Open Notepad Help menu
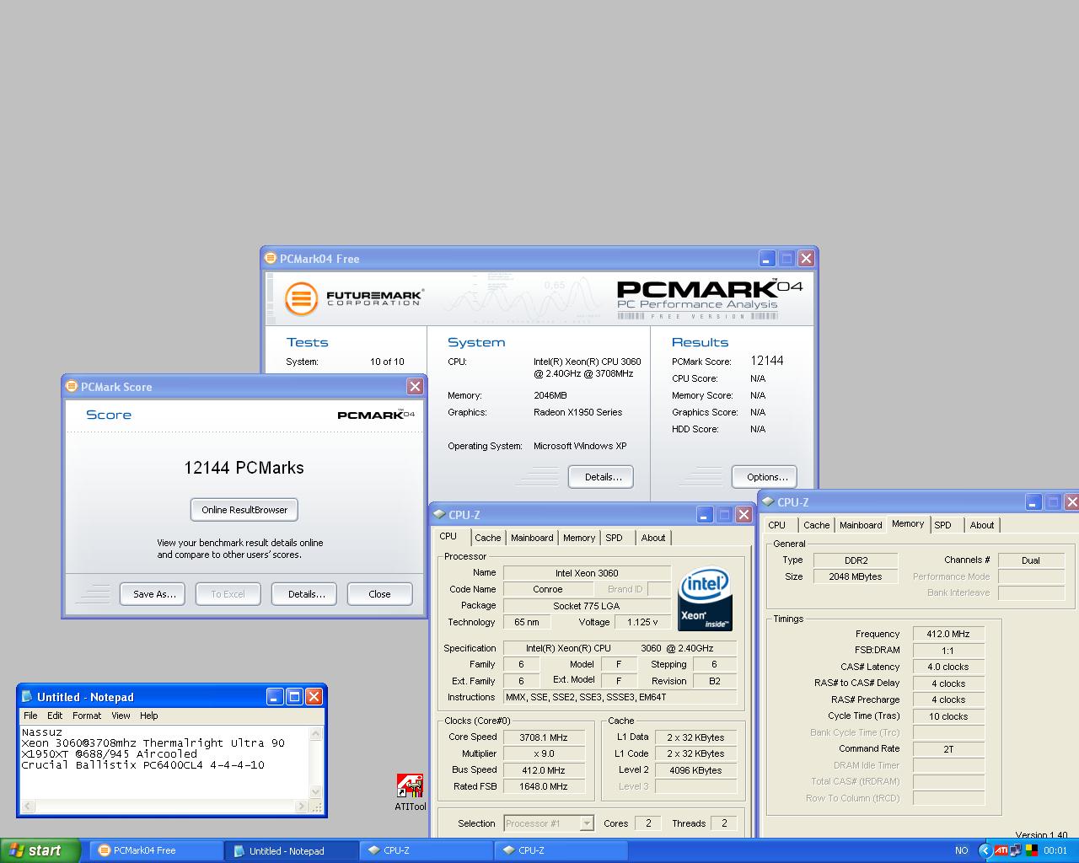The height and width of the screenshot is (863, 1079). point(149,716)
